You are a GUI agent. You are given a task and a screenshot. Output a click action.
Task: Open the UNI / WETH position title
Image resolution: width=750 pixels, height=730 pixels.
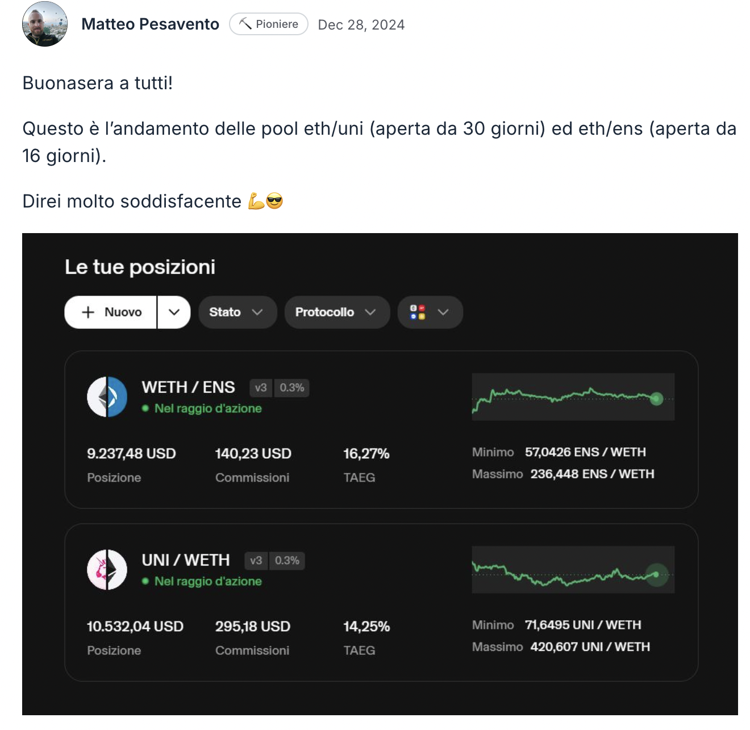tap(186, 560)
